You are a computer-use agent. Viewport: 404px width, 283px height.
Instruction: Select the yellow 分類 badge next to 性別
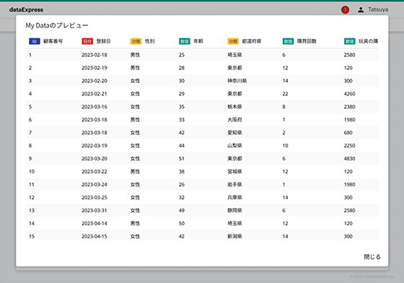click(x=136, y=41)
